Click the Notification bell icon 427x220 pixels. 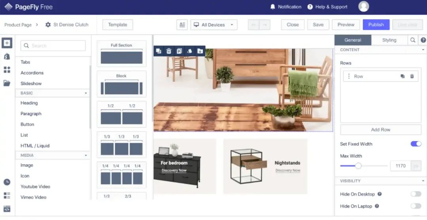272,7
